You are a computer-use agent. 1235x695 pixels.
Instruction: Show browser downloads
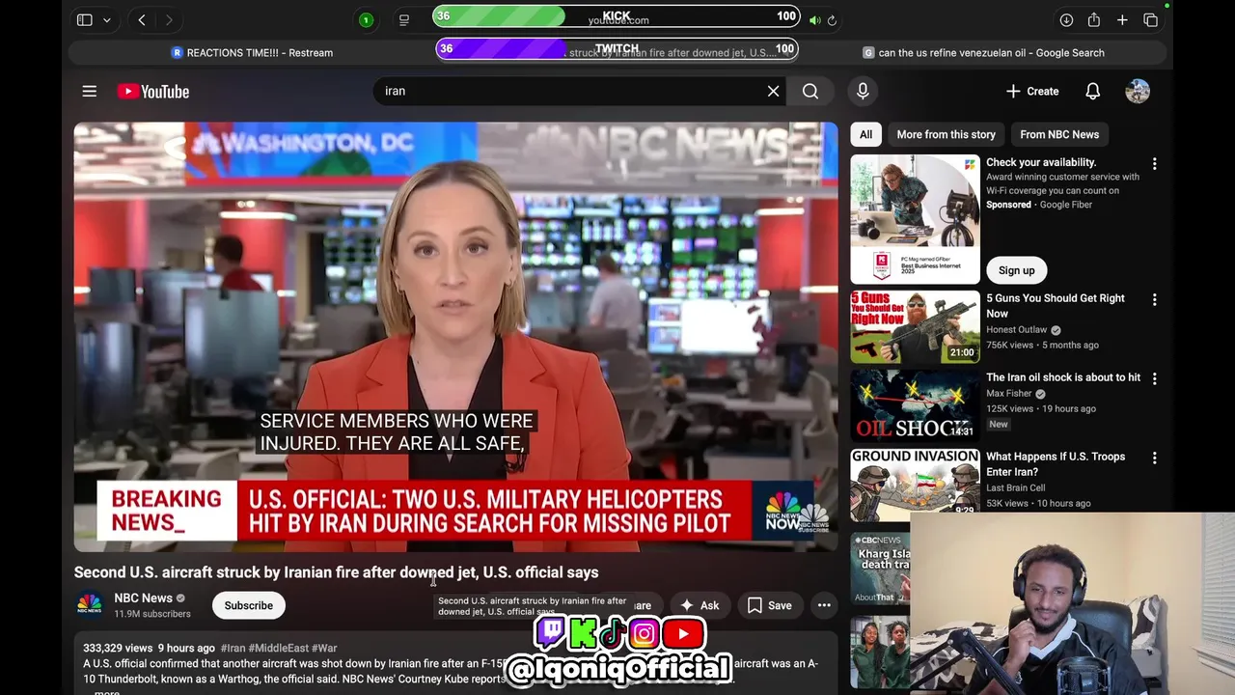[1066, 19]
